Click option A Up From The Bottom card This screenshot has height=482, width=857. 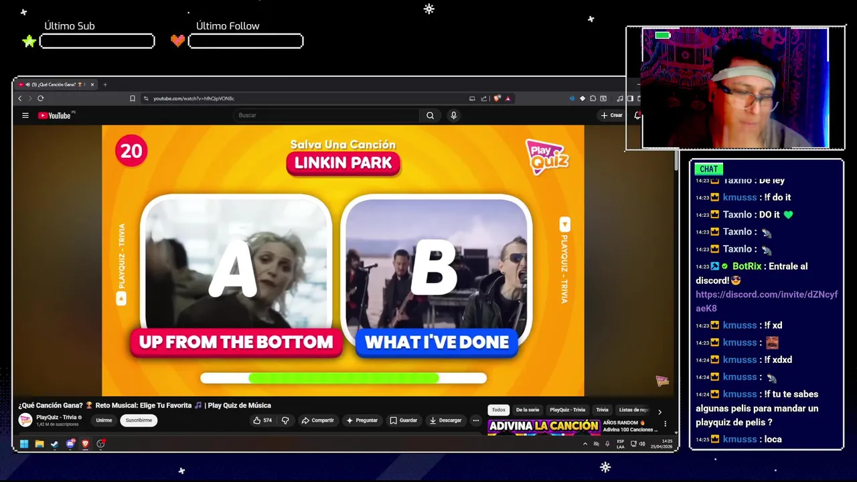click(x=236, y=276)
